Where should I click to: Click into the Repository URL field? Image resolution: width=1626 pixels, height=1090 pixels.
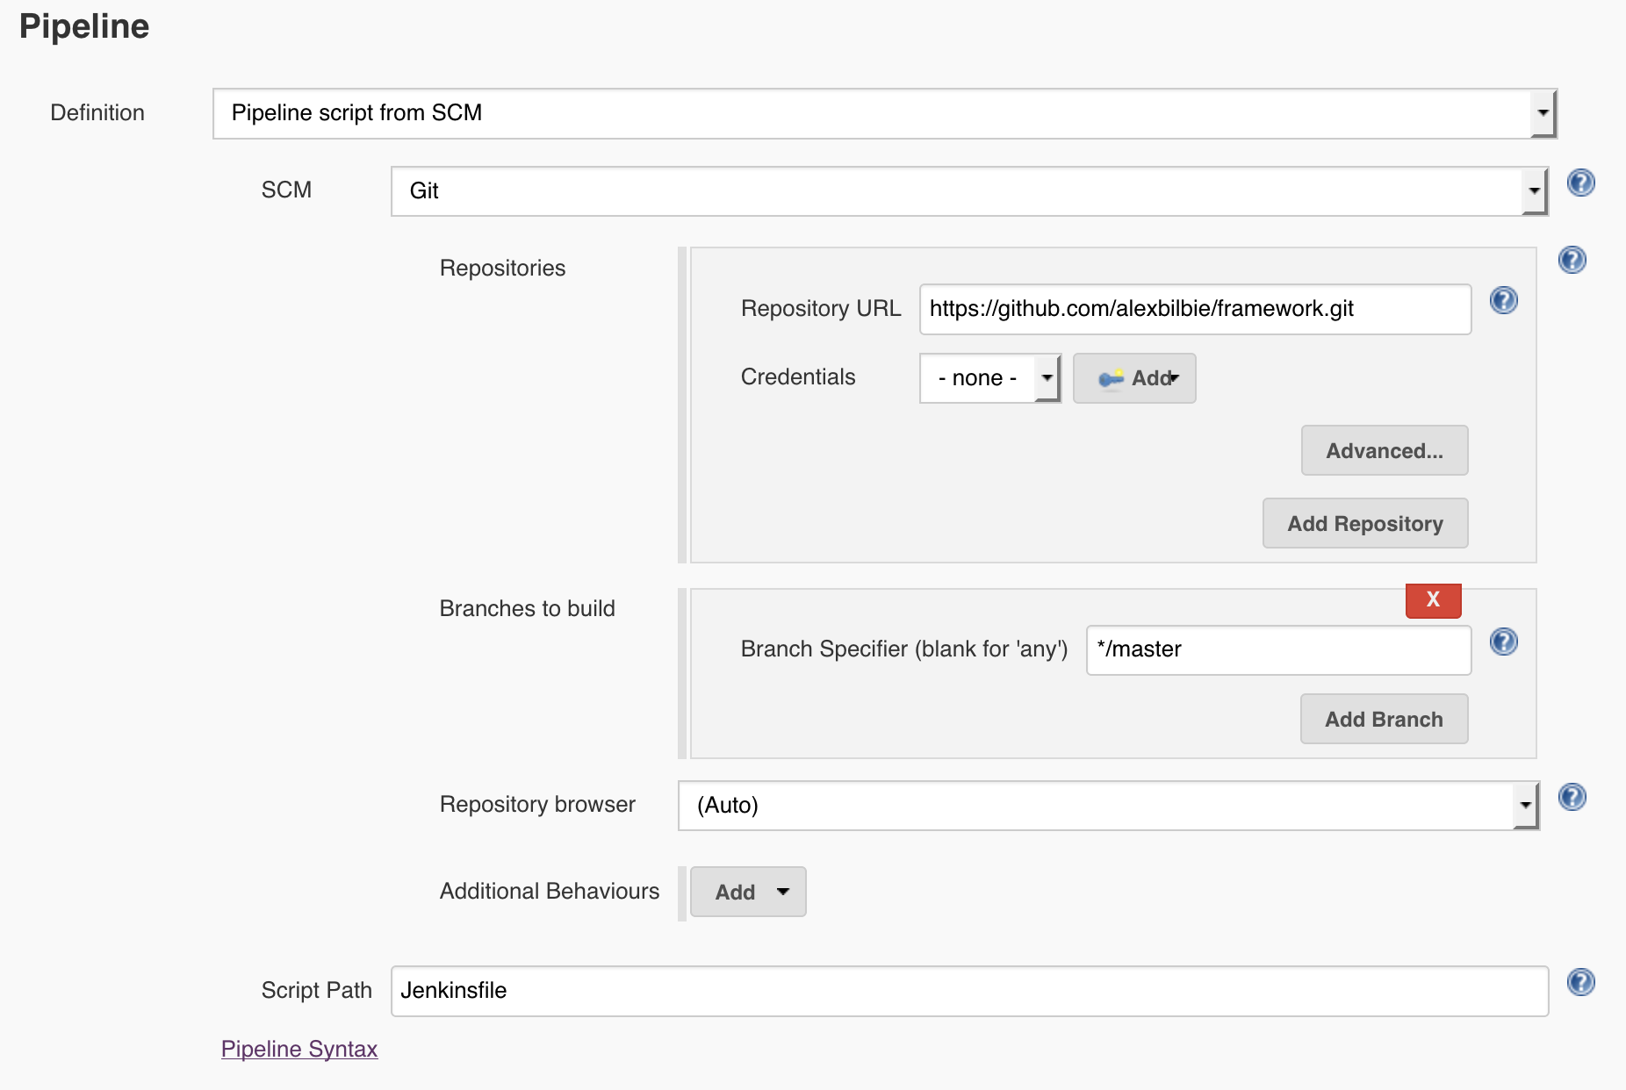(1194, 309)
